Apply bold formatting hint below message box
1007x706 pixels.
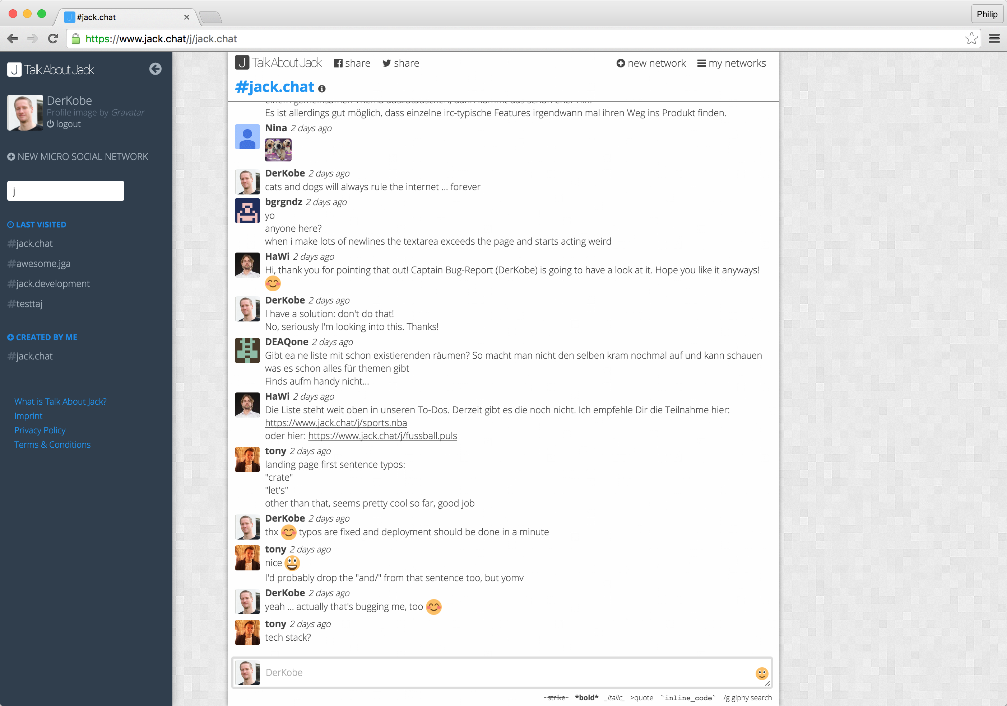click(587, 697)
